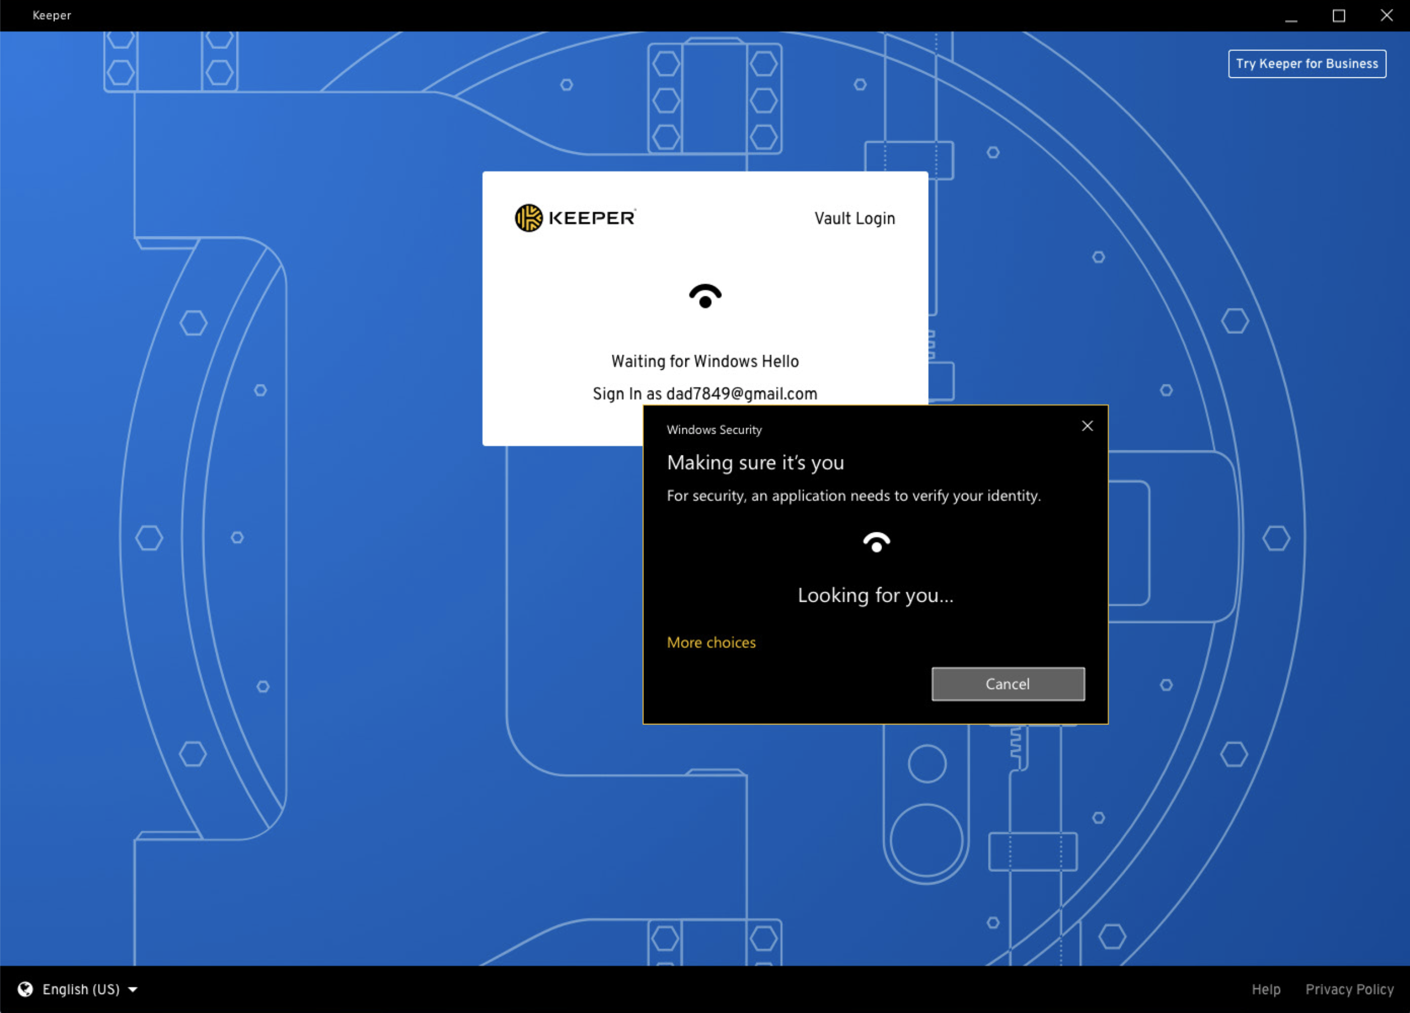Click the Keeper title bar label
Screen dimensions: 1410x1013
click(52, 16)
